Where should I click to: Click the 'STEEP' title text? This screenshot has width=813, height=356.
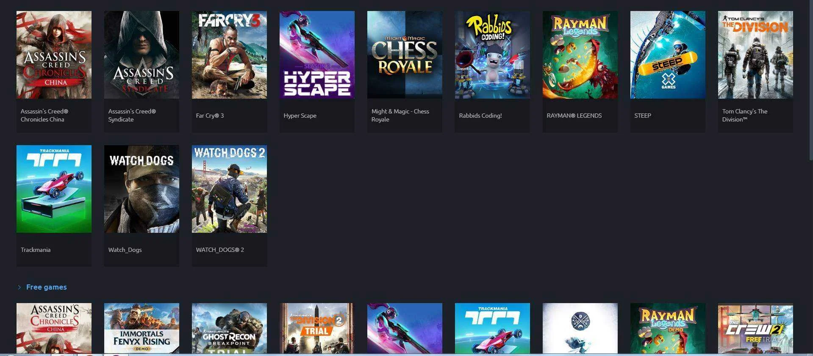tap(643, 116)
